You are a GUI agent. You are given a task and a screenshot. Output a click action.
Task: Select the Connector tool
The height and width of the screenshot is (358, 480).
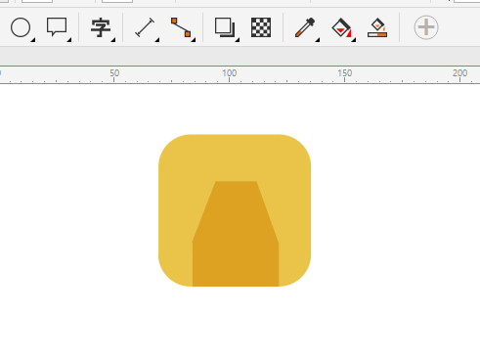coord(181,27)
